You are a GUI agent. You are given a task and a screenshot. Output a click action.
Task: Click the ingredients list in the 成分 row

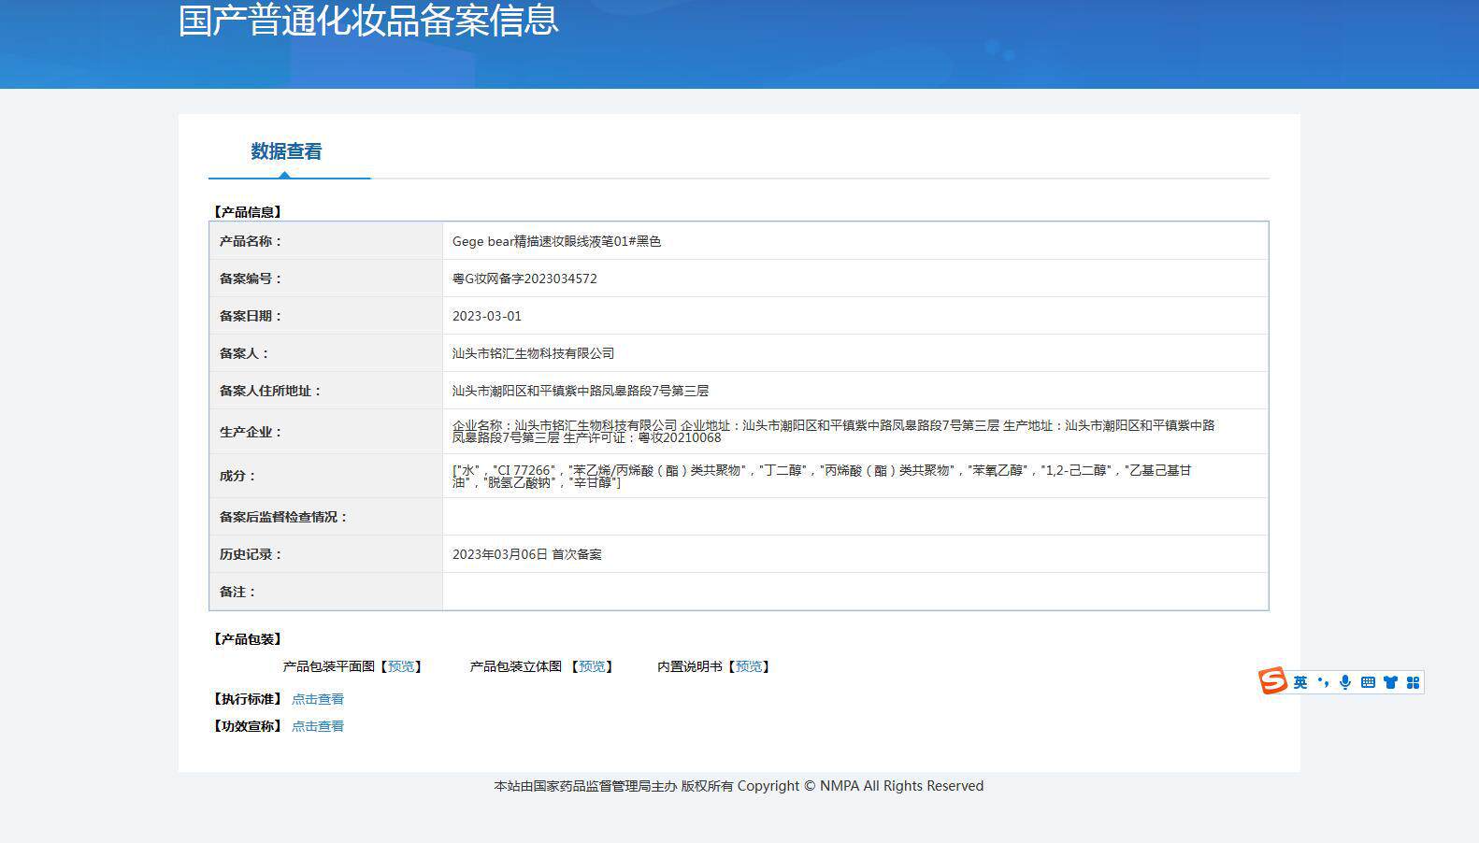822,476
